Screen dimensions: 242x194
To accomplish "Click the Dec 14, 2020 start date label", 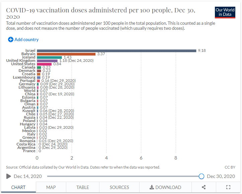I will [28, 176].
